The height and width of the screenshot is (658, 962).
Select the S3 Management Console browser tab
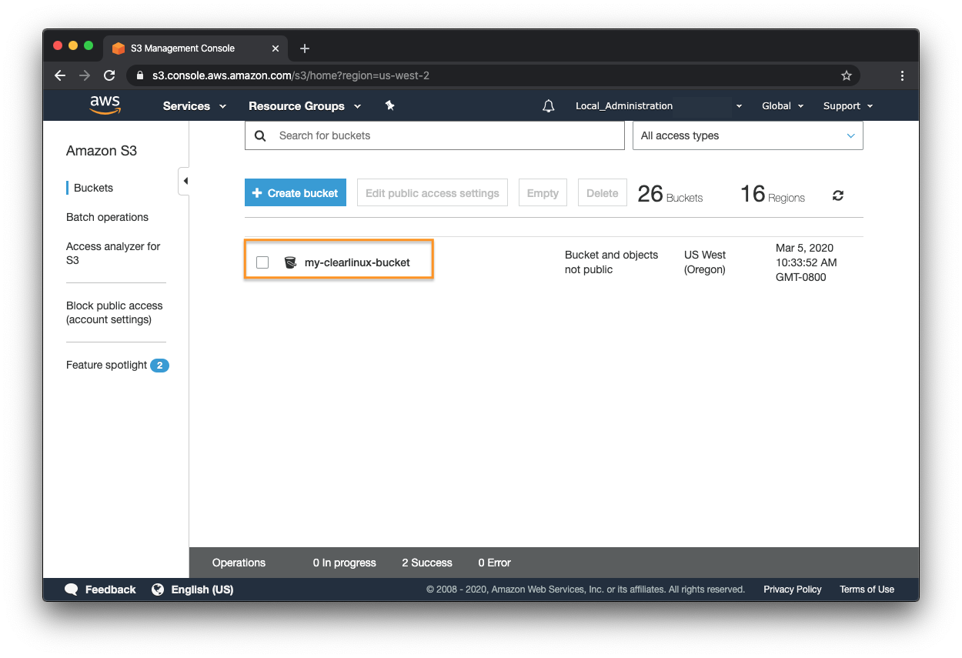(x=196, y=48)
